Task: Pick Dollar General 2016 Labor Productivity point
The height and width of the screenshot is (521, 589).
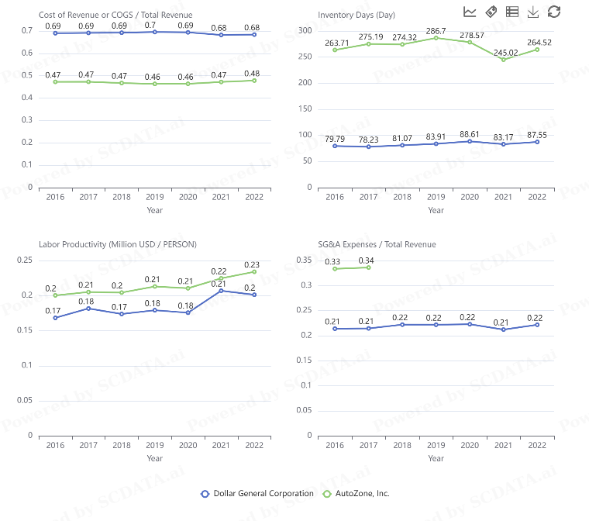Action: click(55, 318)
